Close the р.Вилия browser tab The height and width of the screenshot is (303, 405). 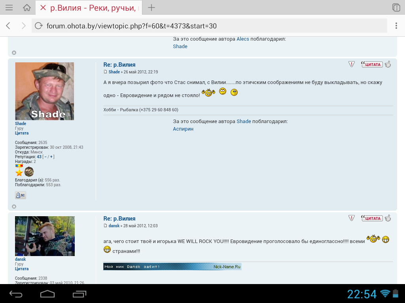[43, 8]
